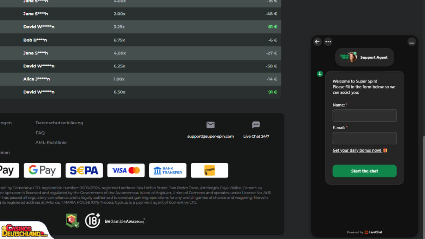Click the BeGambleAware.org logo
The width and height of the screenshot is (425, 239).
125,221
